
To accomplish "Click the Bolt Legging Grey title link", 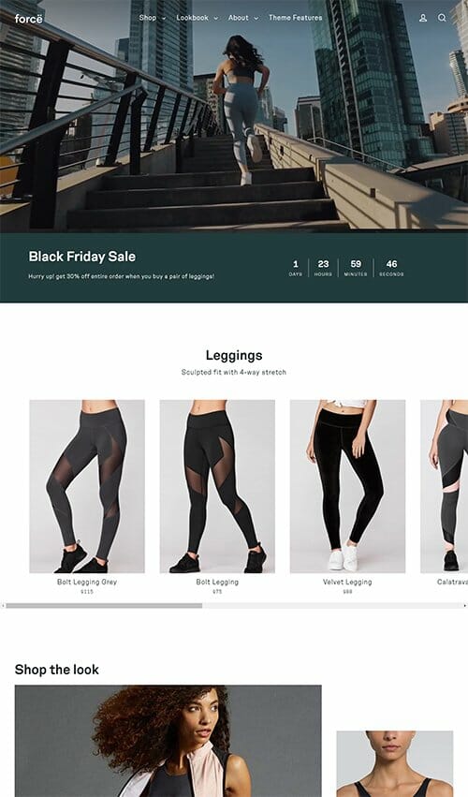I will [87, 582].
